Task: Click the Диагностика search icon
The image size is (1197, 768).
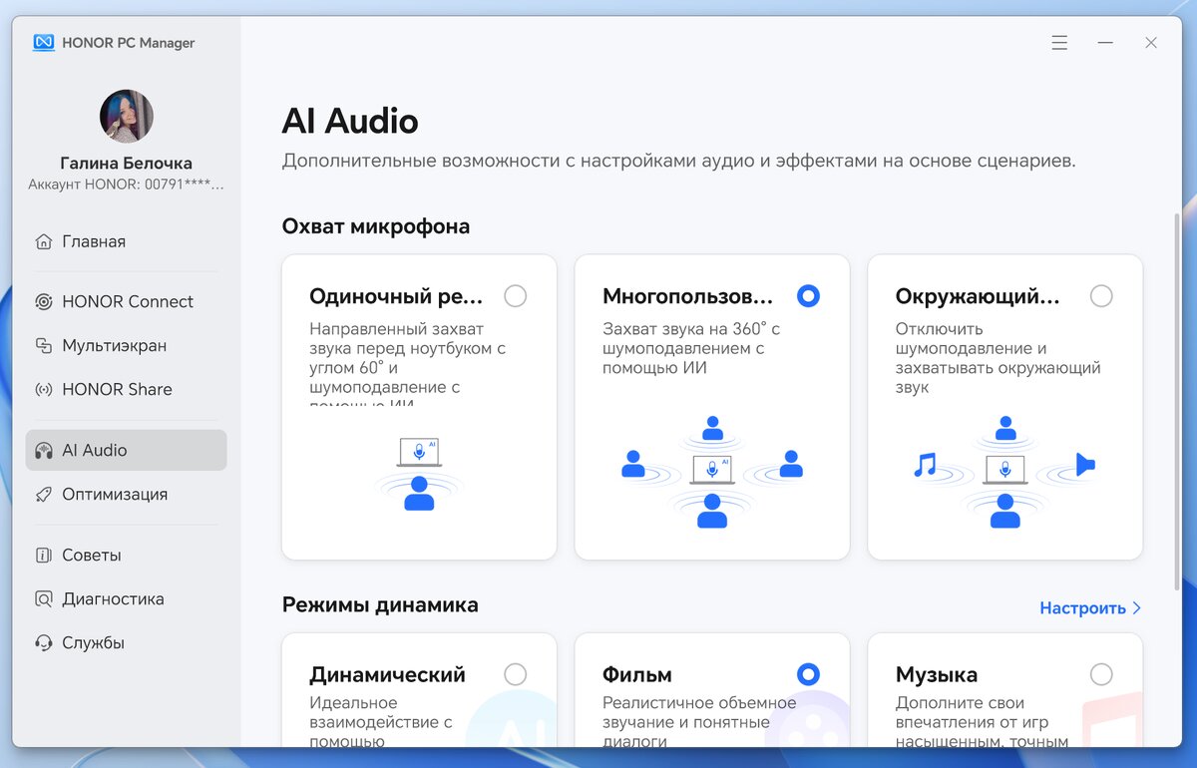Action: [x=43, y=598]
